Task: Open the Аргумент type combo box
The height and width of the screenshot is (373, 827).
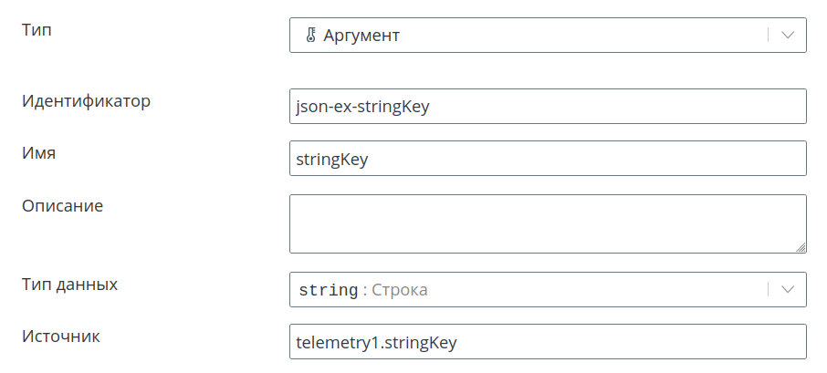Action: point(548,36)
